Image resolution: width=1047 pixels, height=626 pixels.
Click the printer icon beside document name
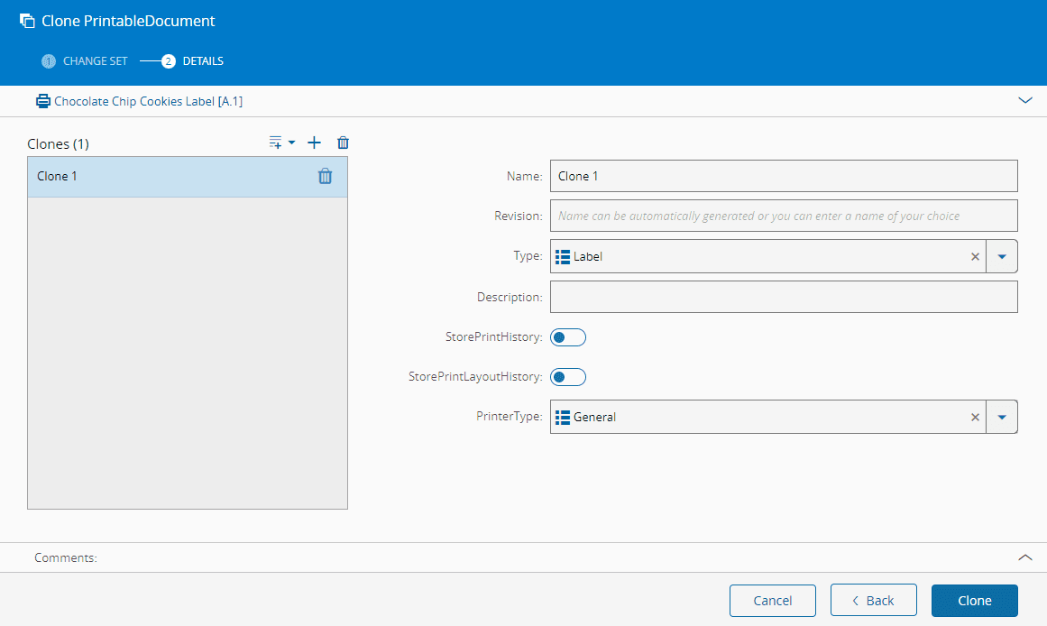pos(42,101)
